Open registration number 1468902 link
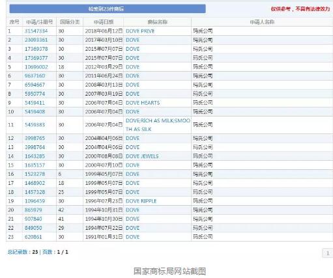 35,183
